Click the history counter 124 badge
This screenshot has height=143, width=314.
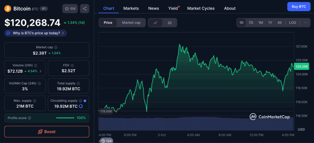(x=106, y=141)
